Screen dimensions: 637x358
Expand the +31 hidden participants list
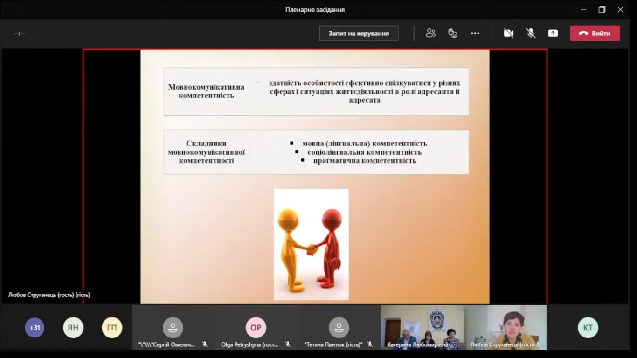click(35, 328)
